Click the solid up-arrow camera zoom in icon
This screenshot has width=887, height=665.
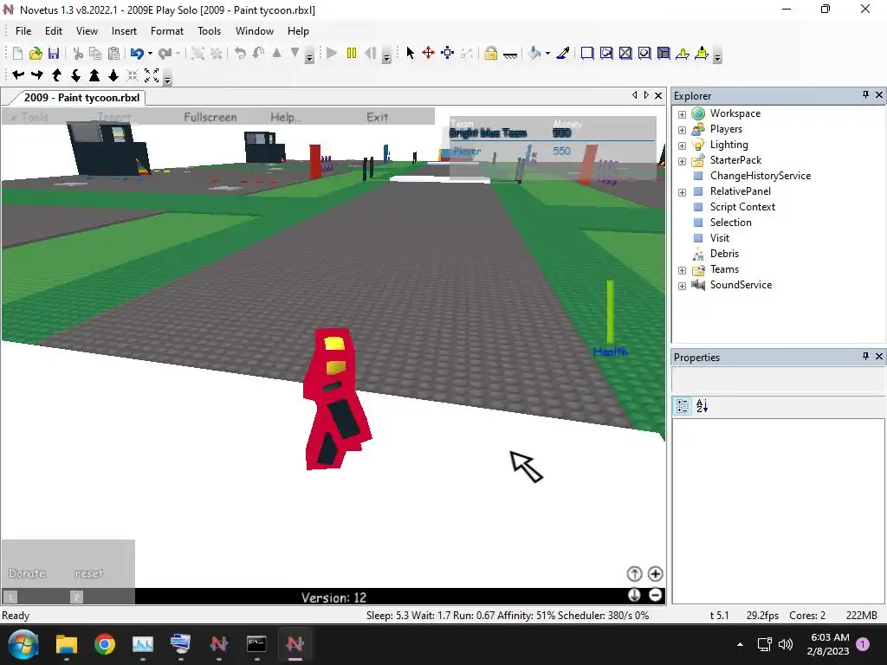[94, 75]
